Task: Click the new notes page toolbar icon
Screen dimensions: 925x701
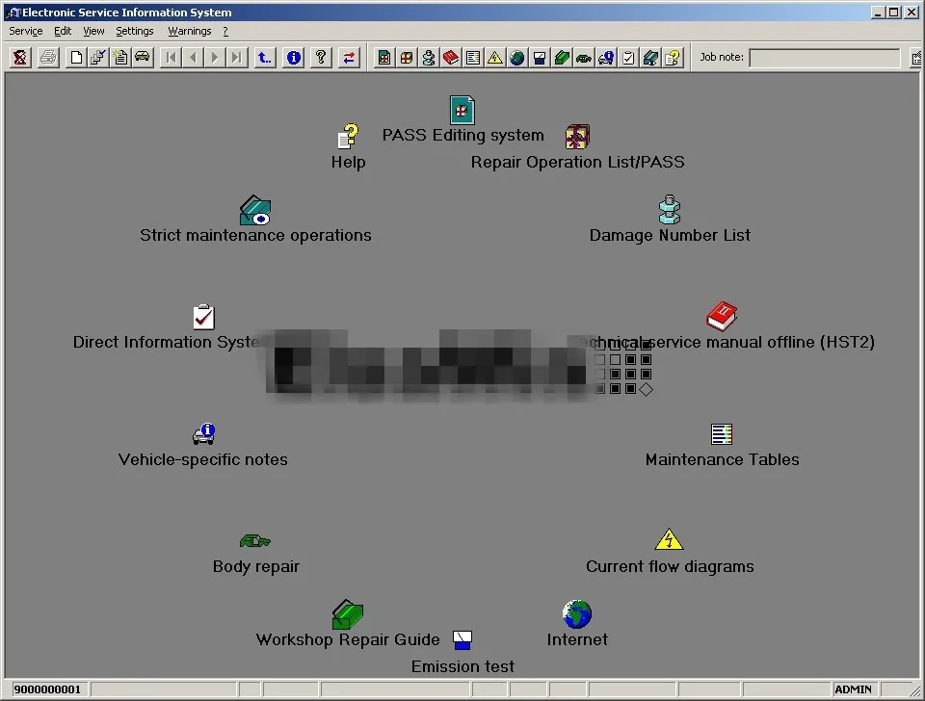Action: [120, 57]
